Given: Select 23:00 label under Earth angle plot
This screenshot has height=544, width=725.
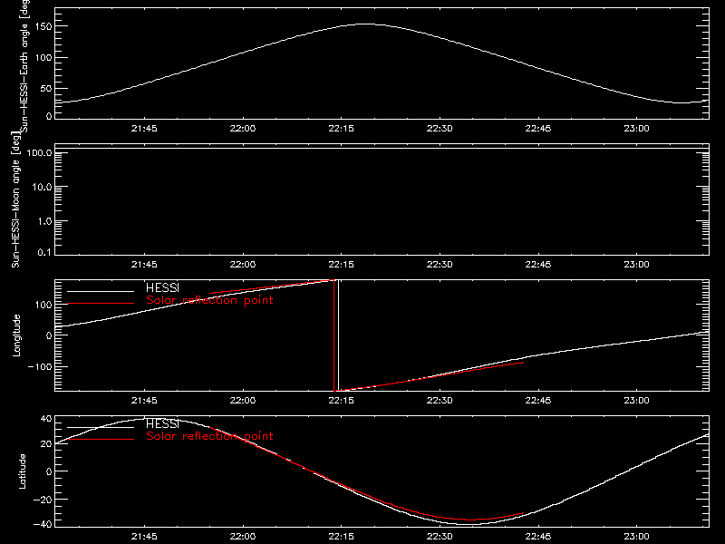Looking at the screenshot, I should click(636, 129).
